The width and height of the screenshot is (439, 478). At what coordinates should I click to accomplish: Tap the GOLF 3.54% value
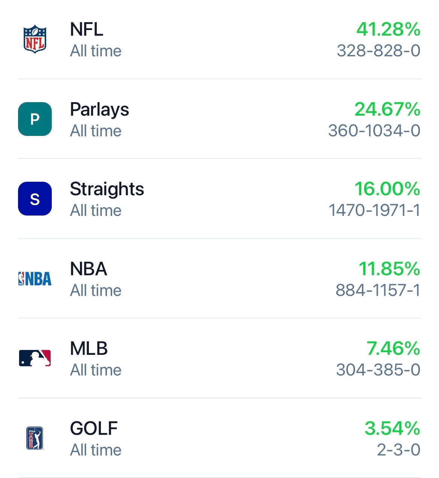point(392,428)
